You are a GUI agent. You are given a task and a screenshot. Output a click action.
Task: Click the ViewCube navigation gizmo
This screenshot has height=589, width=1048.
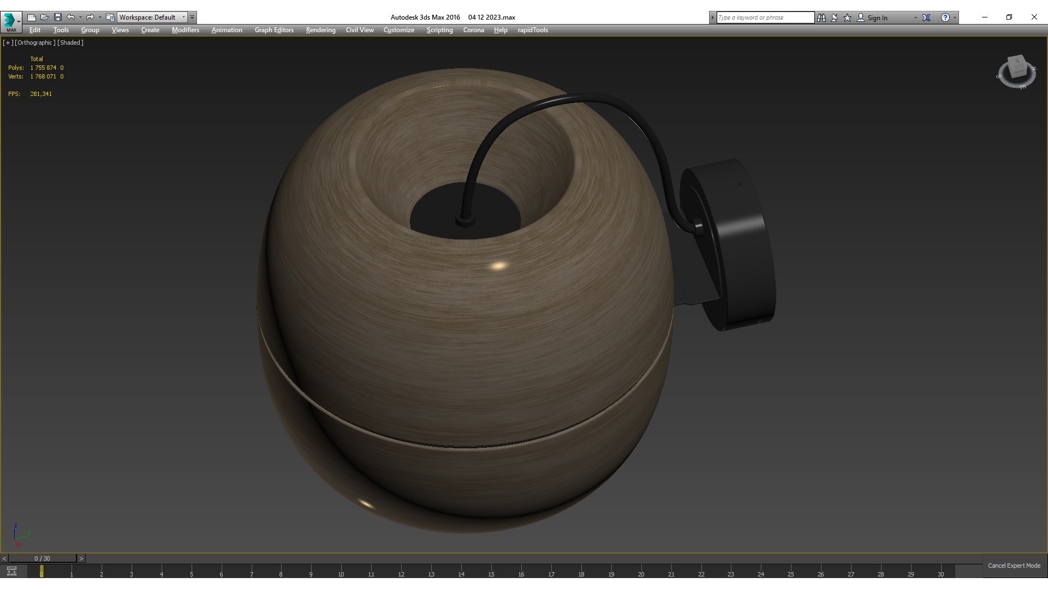pyautogui.click(x=1016, y=71)
